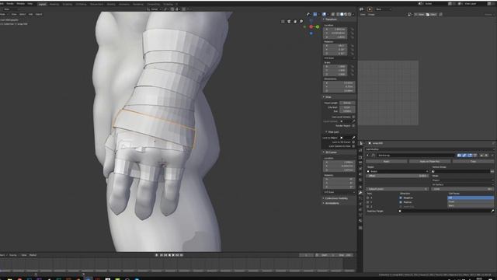The width and height of the screenshot is (497, 280).
Task: Select Wireframe viewport shading icon
Action: click(338, 14)
